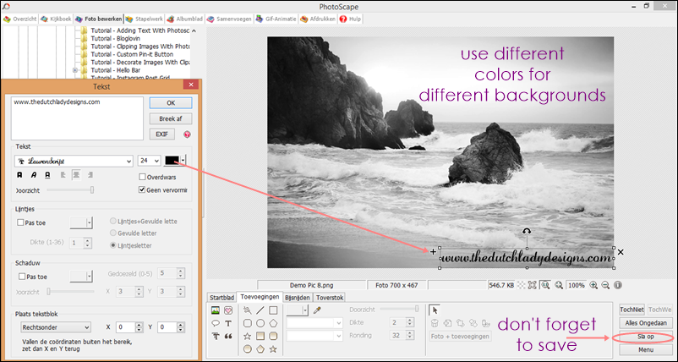678x362 pixels.
Task: Uncheck Geen vervorming option
Action: (142, 189)
